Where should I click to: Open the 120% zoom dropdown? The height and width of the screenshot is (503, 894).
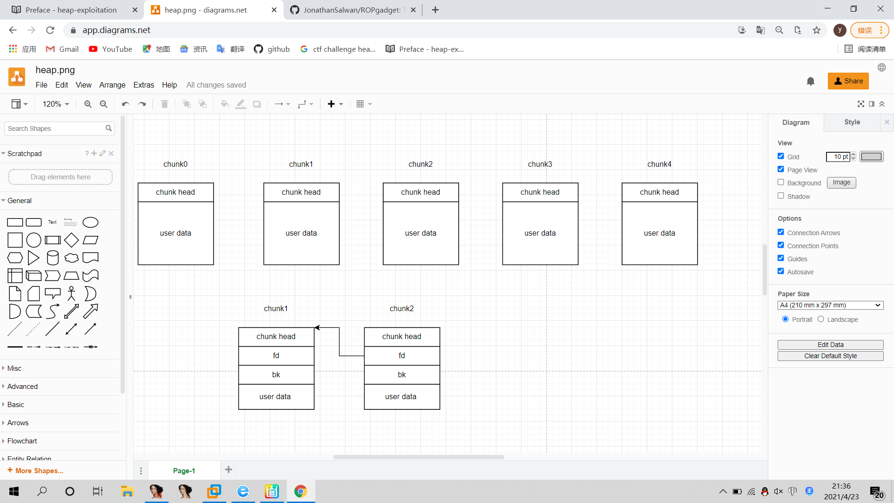pyautogui.click(x=56, y=104)
